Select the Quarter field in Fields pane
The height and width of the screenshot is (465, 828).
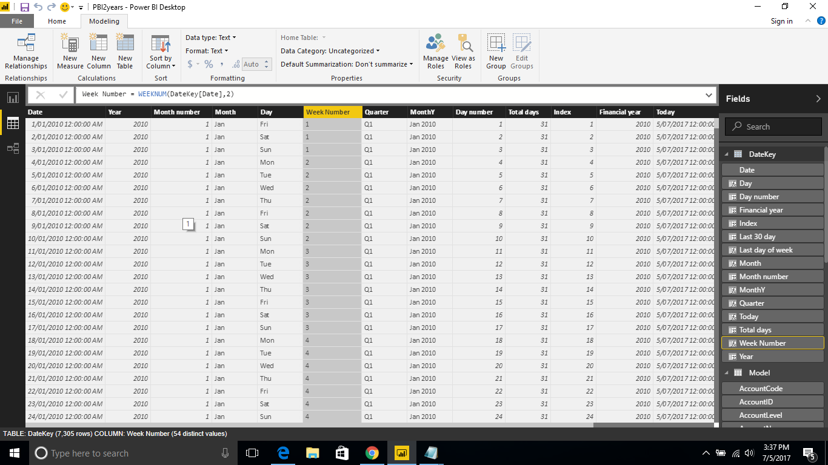tap(773, 303)
